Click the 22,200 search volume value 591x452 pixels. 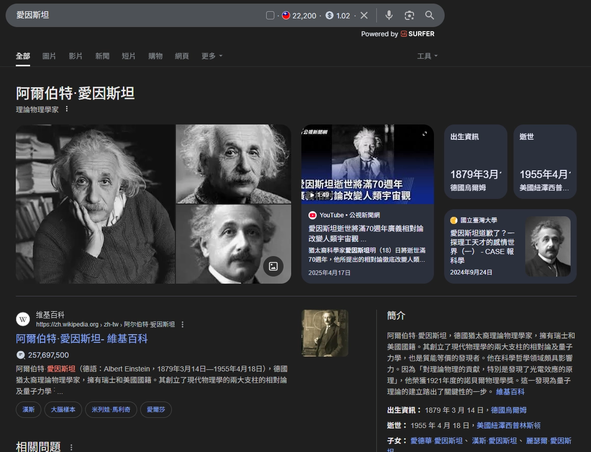point(304,15)
